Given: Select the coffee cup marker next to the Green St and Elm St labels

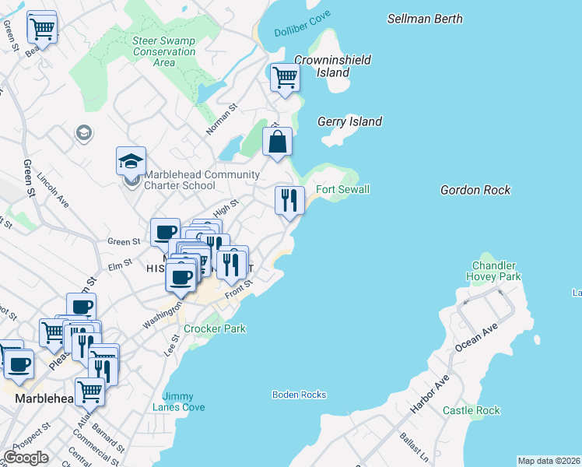Looking at the screenshot, I should pyautogui.click(x=164, y=232).
